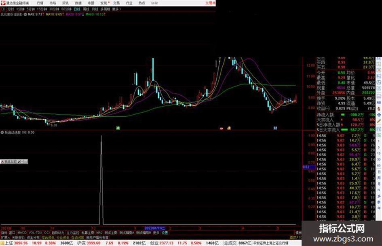Click the round icon beside stock name

(x=25, y=15)
